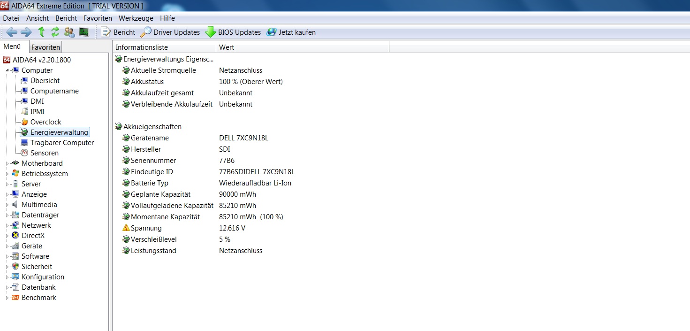Open the system monitor graph icon
Image resolution: width=690 pixels, height=331 pixels.
[x=84, y=32]
